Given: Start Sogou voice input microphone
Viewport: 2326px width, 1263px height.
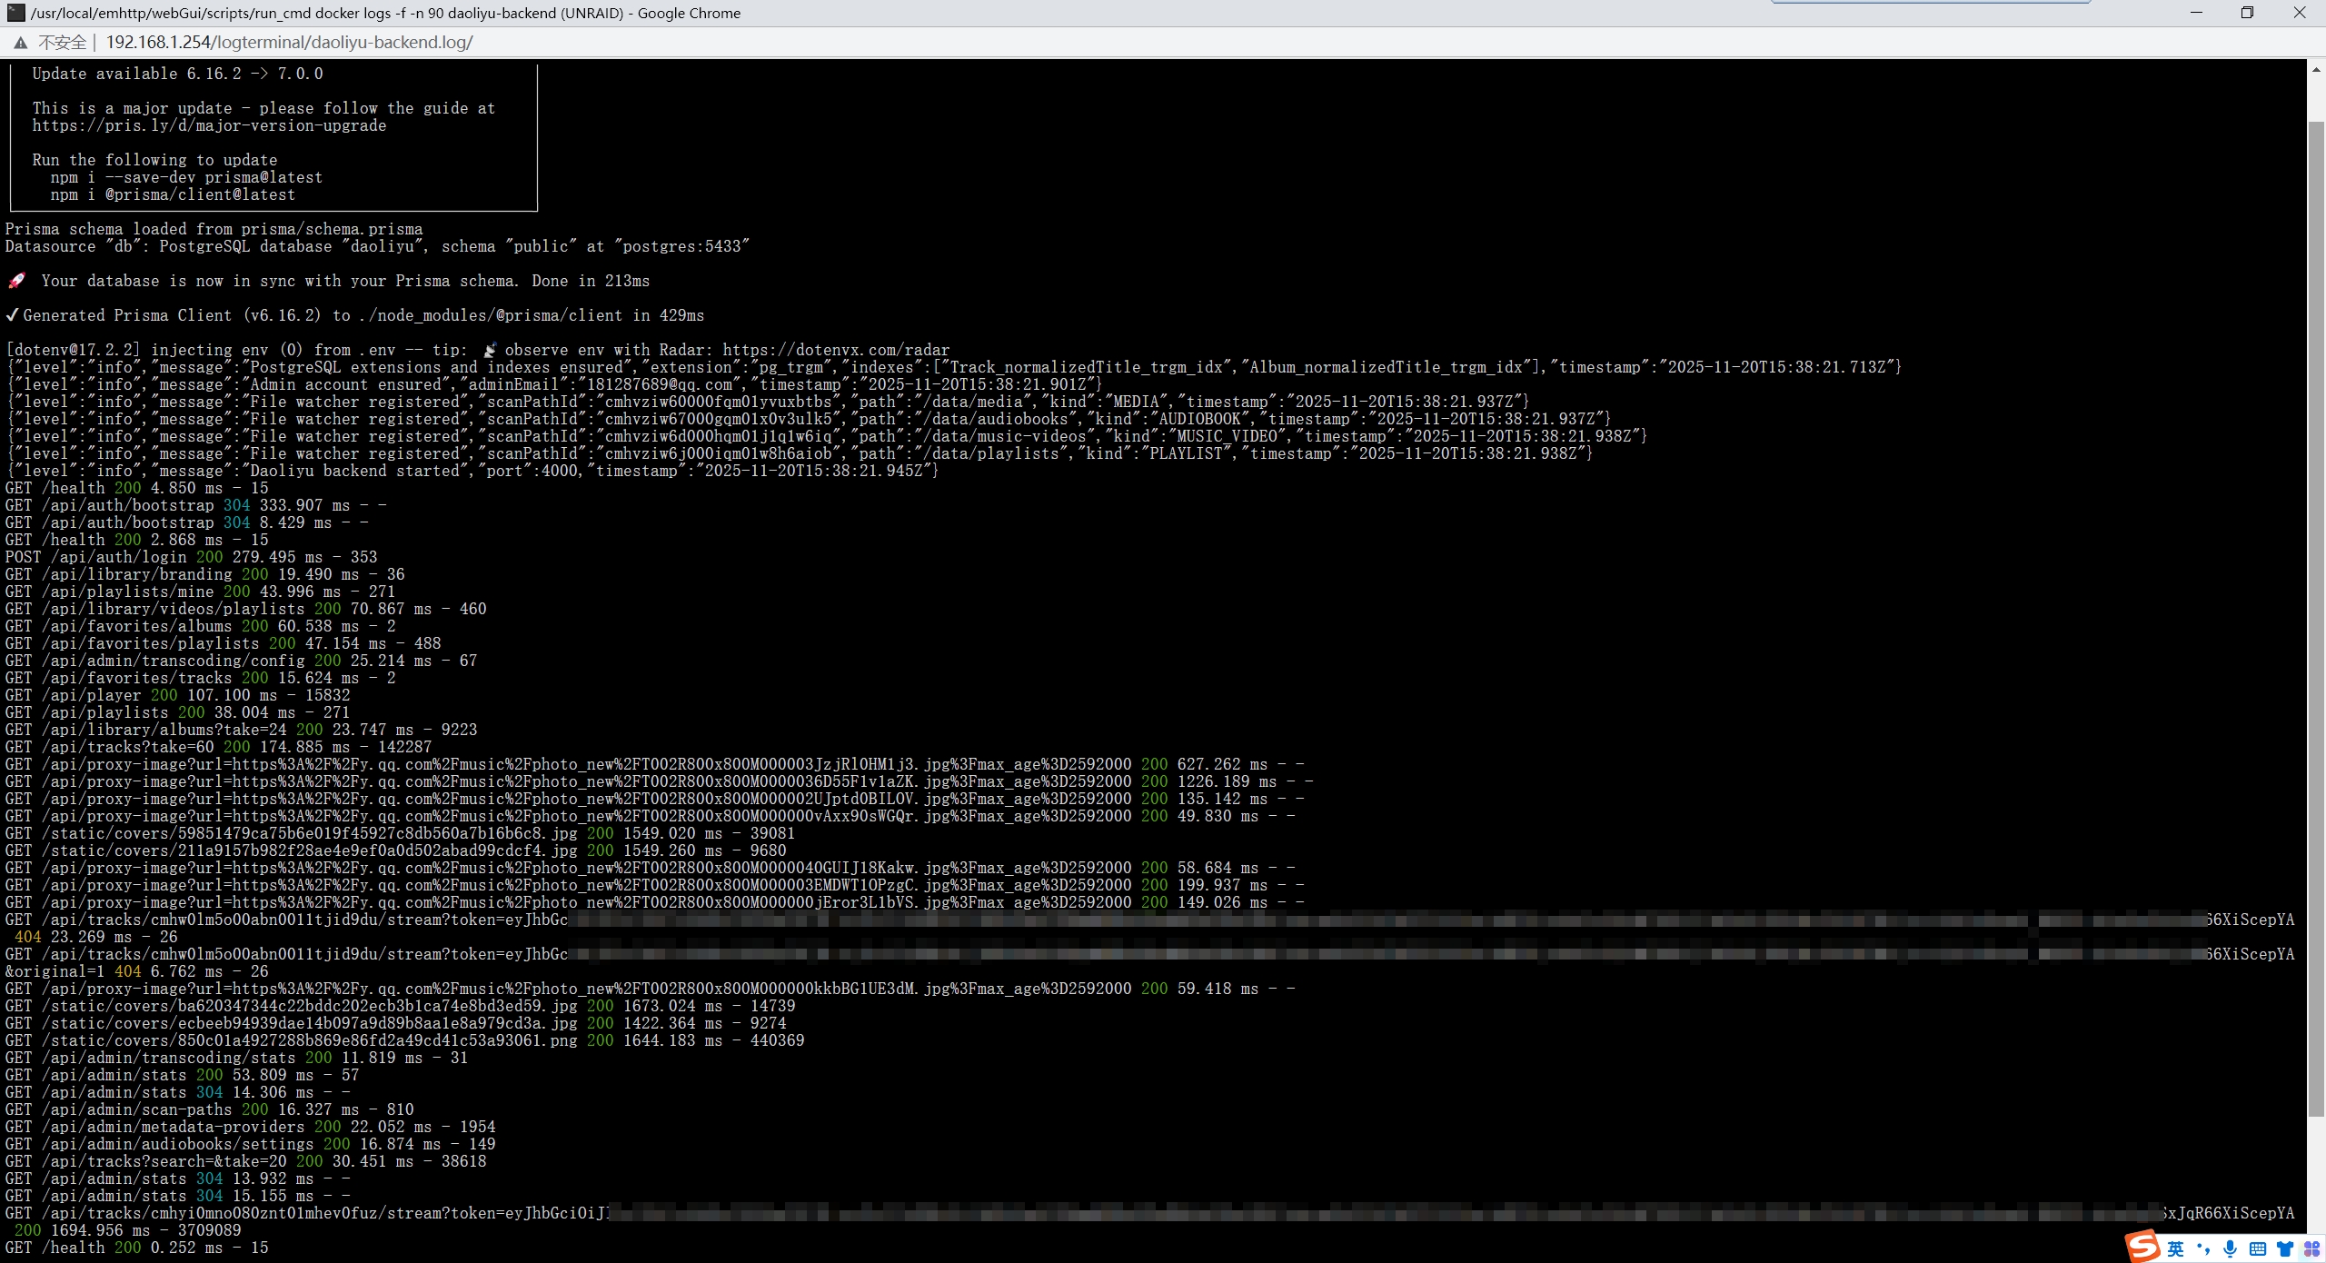Looking at the screenshot, I should tap(2230, 1248).
